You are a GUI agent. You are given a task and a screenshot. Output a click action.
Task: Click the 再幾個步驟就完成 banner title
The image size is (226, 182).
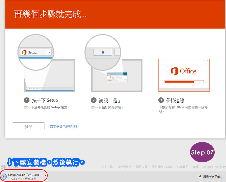click(50, 14)
